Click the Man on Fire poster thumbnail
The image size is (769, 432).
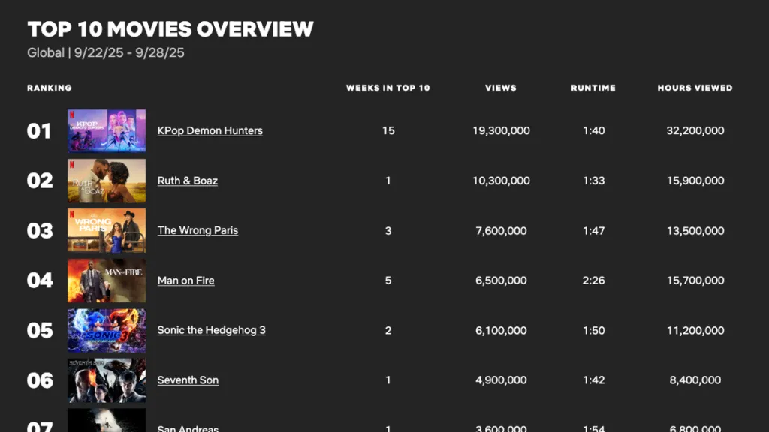coord(107,280)
